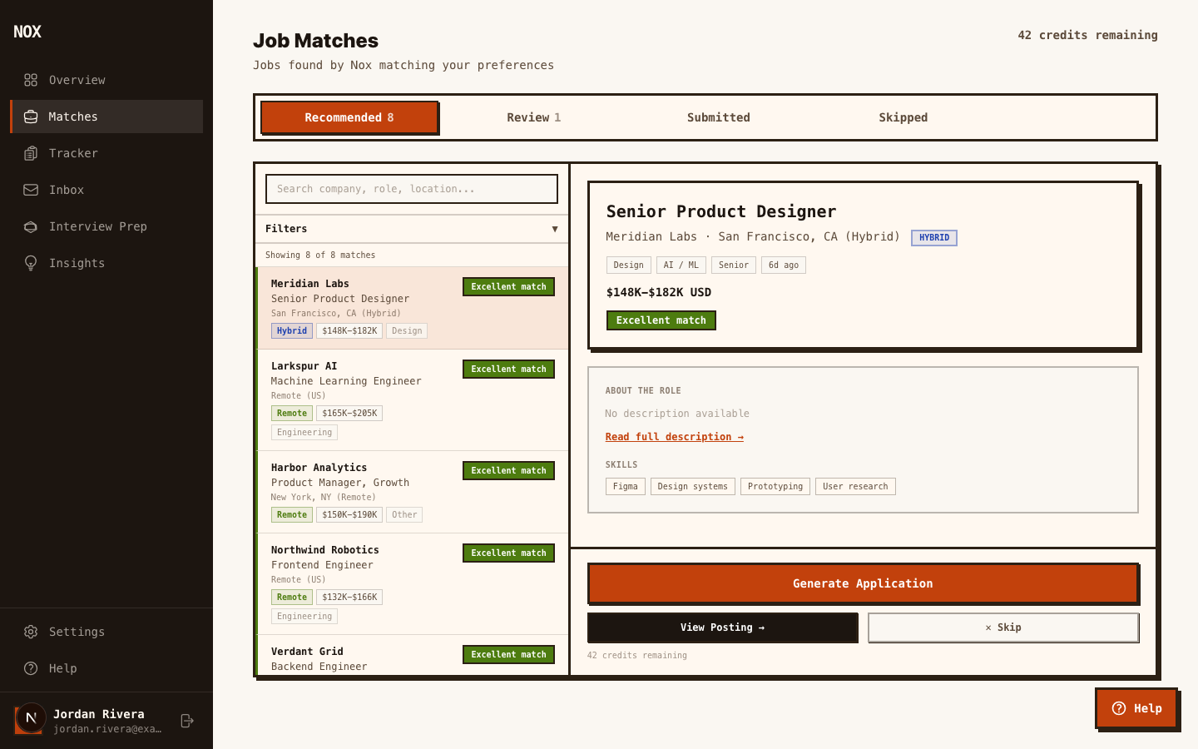The height and width of the screenshot is (749, 1198).
Task: Click the NOX logo
Action: tap(27, 32)
